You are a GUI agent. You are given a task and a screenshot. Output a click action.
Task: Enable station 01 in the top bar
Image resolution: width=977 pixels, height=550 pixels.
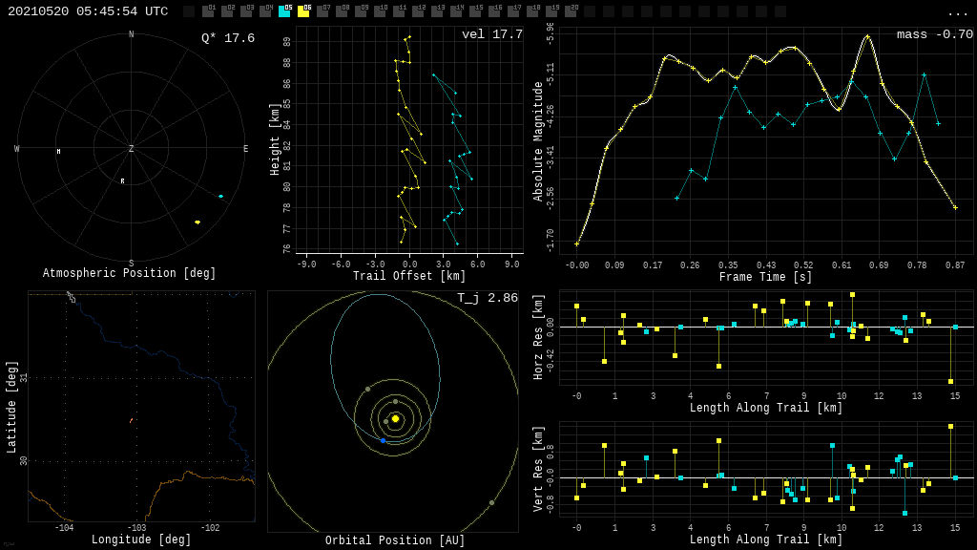point(208,11)
